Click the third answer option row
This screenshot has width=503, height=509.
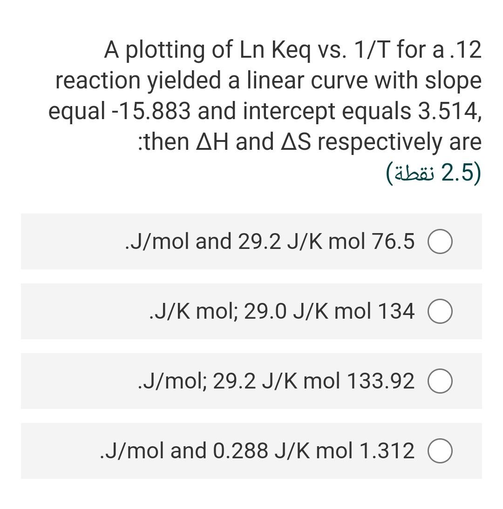[251, 382]
